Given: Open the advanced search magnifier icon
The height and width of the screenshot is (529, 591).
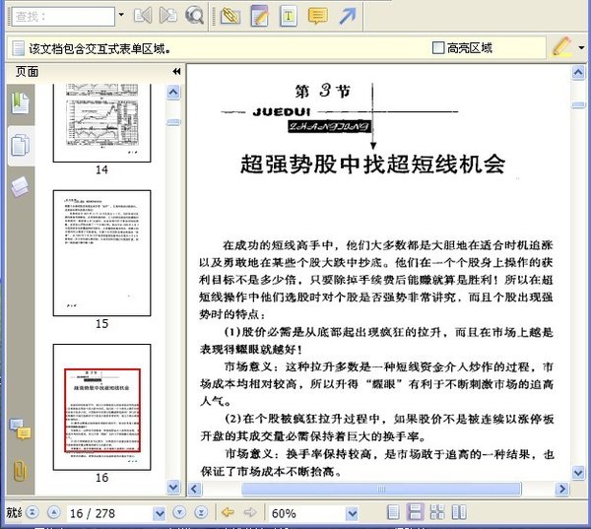Looking at the screenshot, I should [x=194, y=16].
